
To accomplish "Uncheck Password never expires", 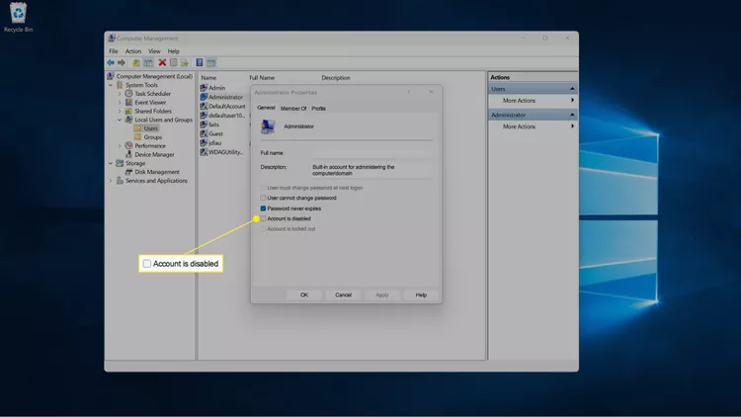I will [x=263, y=208].
